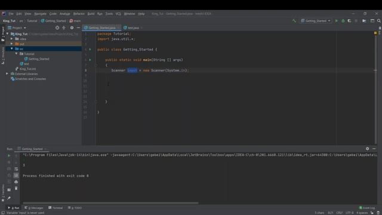Collapse the Tutorial package
The image size is (382, 215).
pyautogui.click(x=16, y=54)
